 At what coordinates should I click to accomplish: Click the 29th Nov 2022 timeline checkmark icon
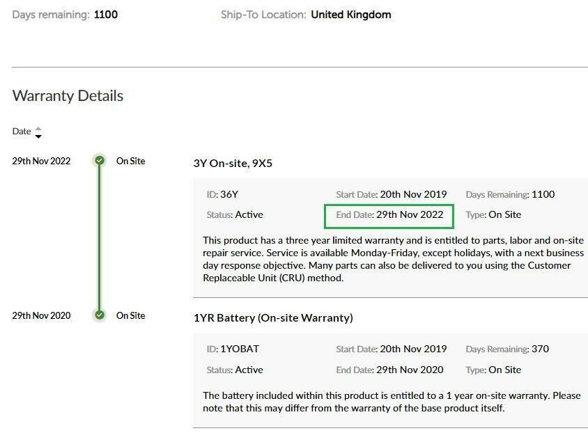100,161
